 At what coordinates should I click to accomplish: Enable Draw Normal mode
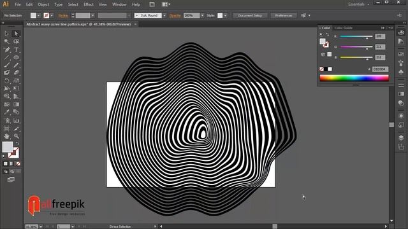(6, 171)
